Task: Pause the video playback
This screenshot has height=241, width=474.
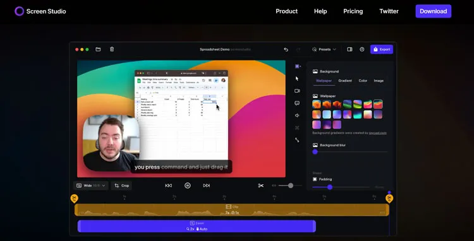Action: [x=188, y=185]
